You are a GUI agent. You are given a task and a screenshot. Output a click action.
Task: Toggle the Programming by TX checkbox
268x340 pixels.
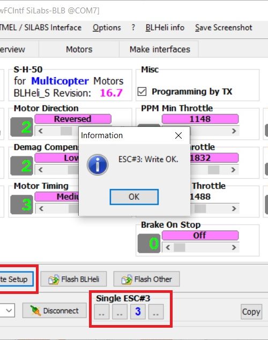tap(142, 92)
